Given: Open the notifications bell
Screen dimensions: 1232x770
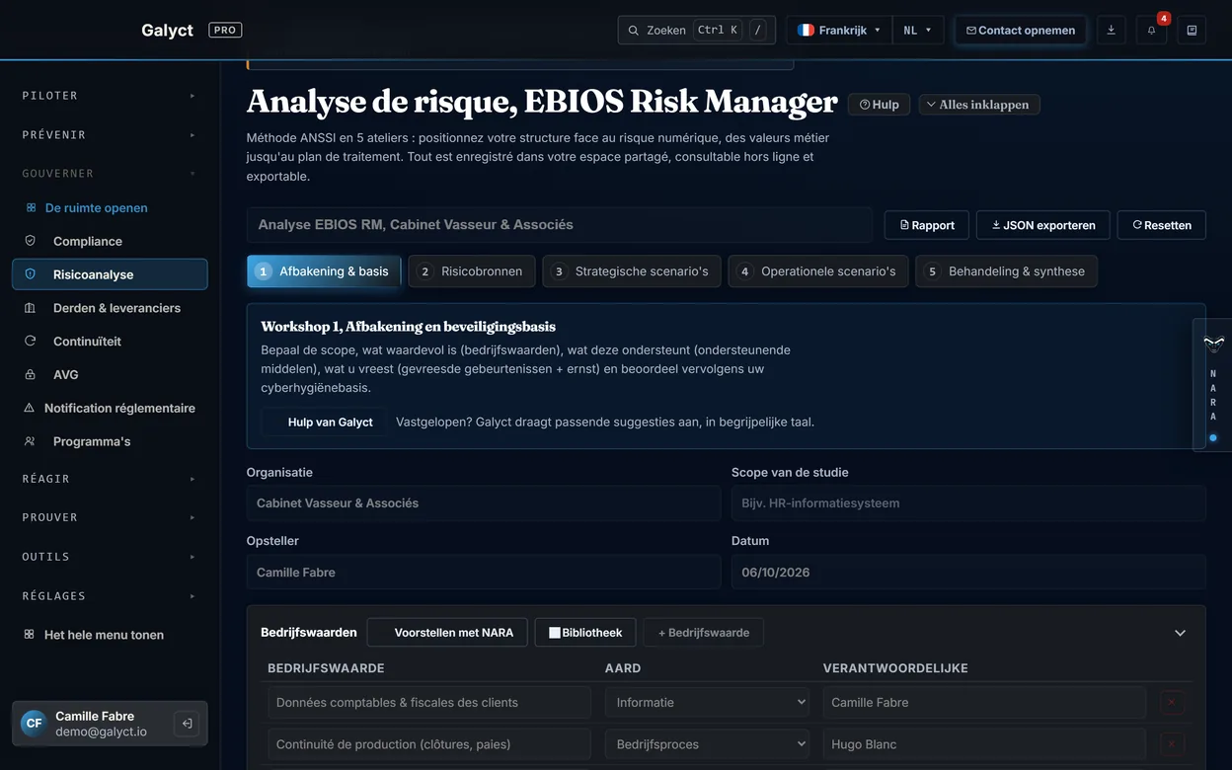Looking at the screenshot, I should tap(1151, 31).
